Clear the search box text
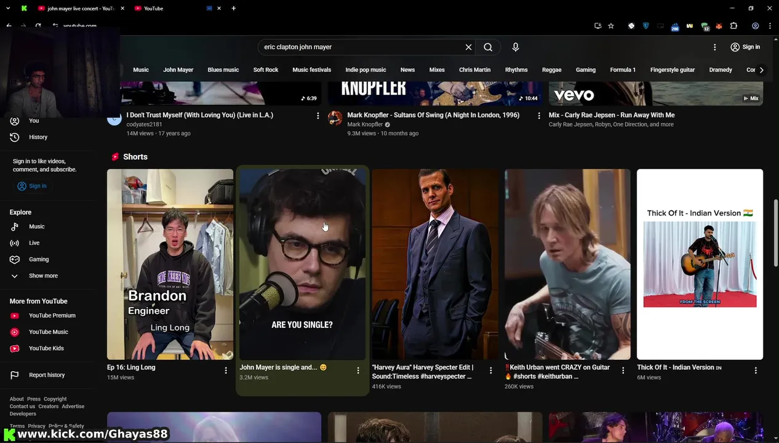 pos(468,47)
